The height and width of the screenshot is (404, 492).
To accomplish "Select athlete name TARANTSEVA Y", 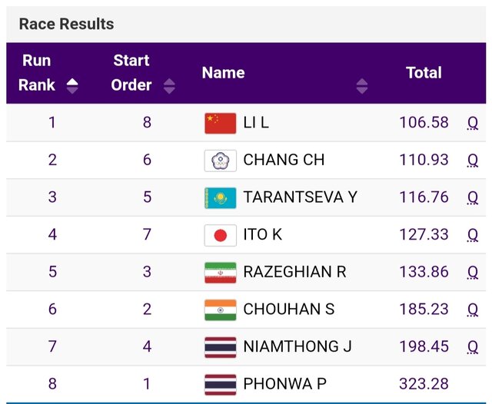I will (300, 197).
